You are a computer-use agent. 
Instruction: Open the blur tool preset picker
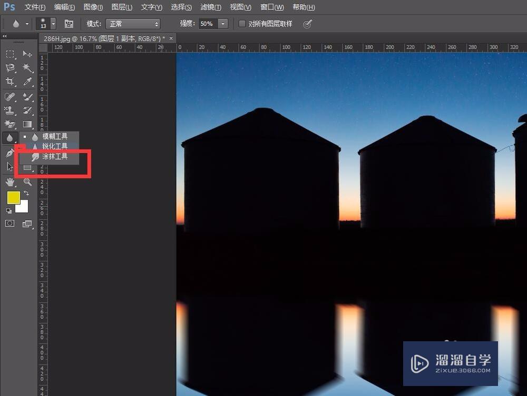[x=20, y=24]
